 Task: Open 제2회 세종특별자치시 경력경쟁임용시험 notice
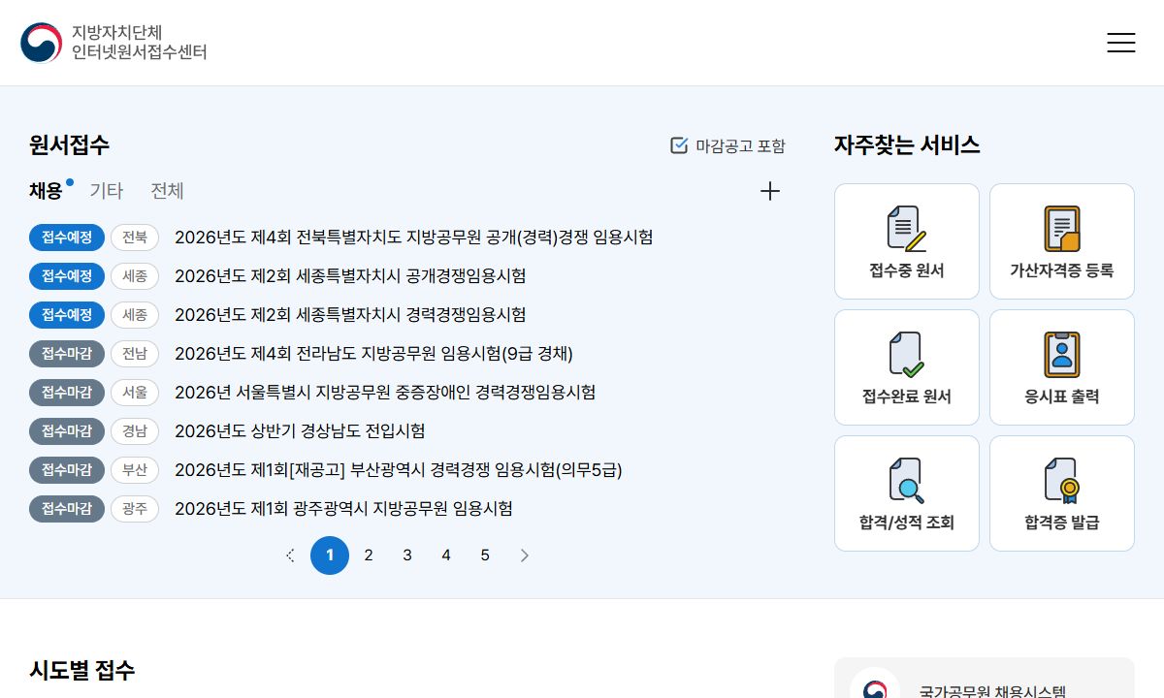[x=350, y=315]
